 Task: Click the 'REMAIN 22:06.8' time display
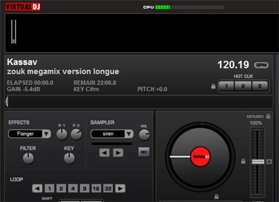pos(95,83)
